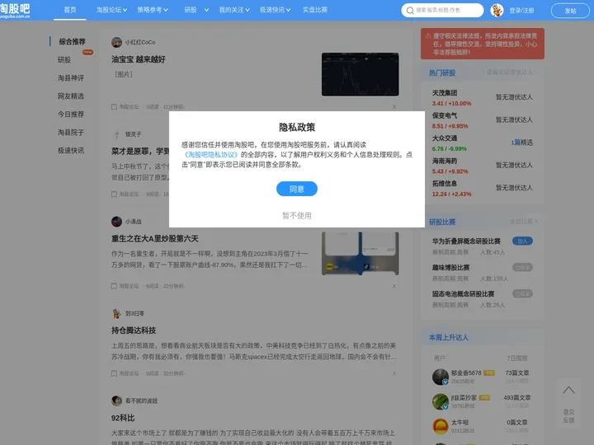Select 研股 in the left sidebar

[x=64, y=60]
